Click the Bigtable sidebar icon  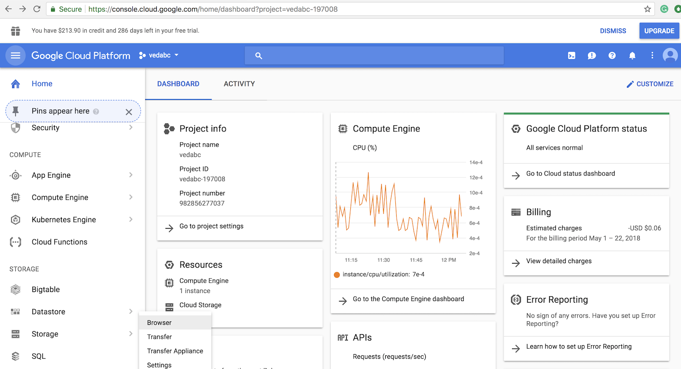point(16,290)
